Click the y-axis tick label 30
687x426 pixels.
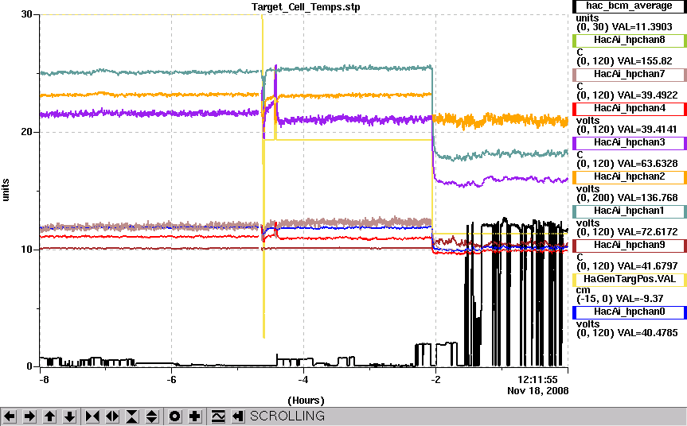coord(27,14)
